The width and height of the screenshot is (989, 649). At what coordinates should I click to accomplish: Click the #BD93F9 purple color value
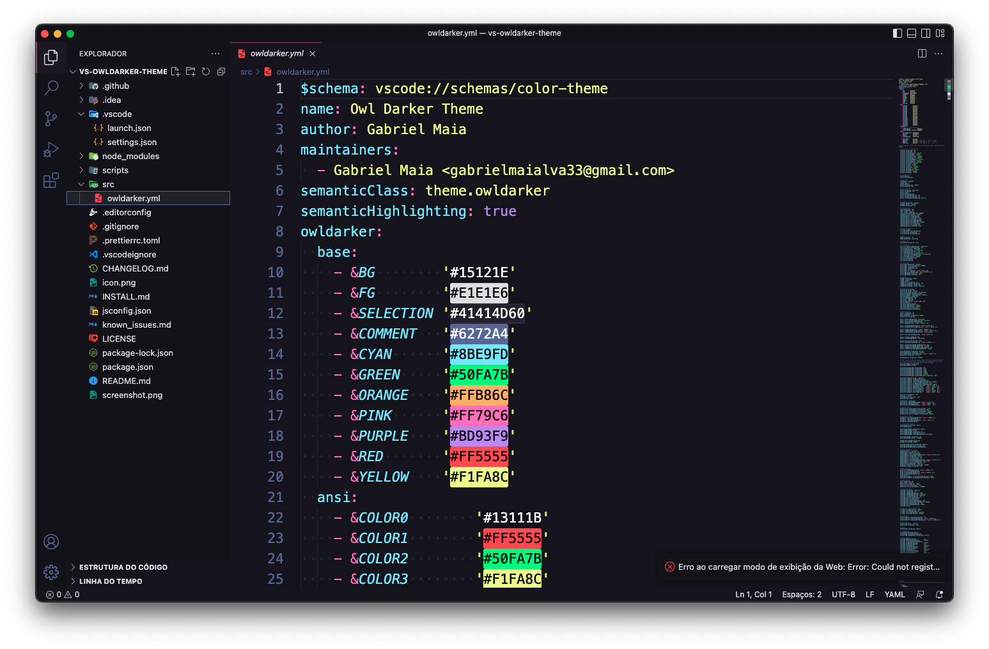tap(479, 436)
